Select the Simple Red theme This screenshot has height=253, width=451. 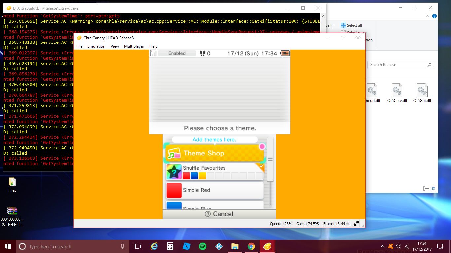pyautogui.click(x=215, y=190)
